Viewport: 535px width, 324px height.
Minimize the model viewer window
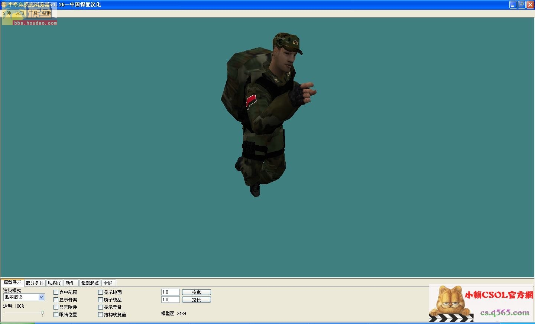pos(513,4)
